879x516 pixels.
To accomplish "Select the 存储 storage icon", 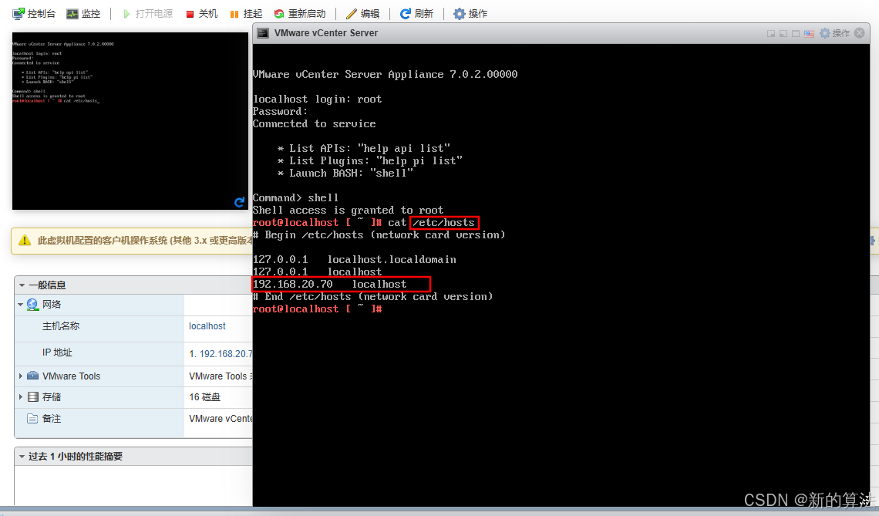I will pyautogui.click(x=33, y=397).
